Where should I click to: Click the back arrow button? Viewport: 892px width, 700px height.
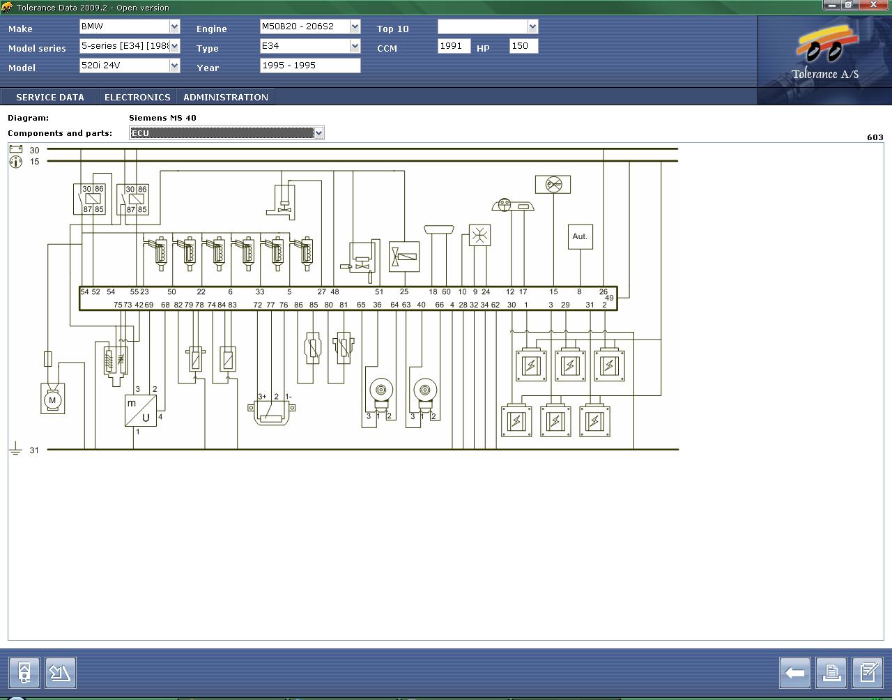pyautogui.click(x=794, y=673)
